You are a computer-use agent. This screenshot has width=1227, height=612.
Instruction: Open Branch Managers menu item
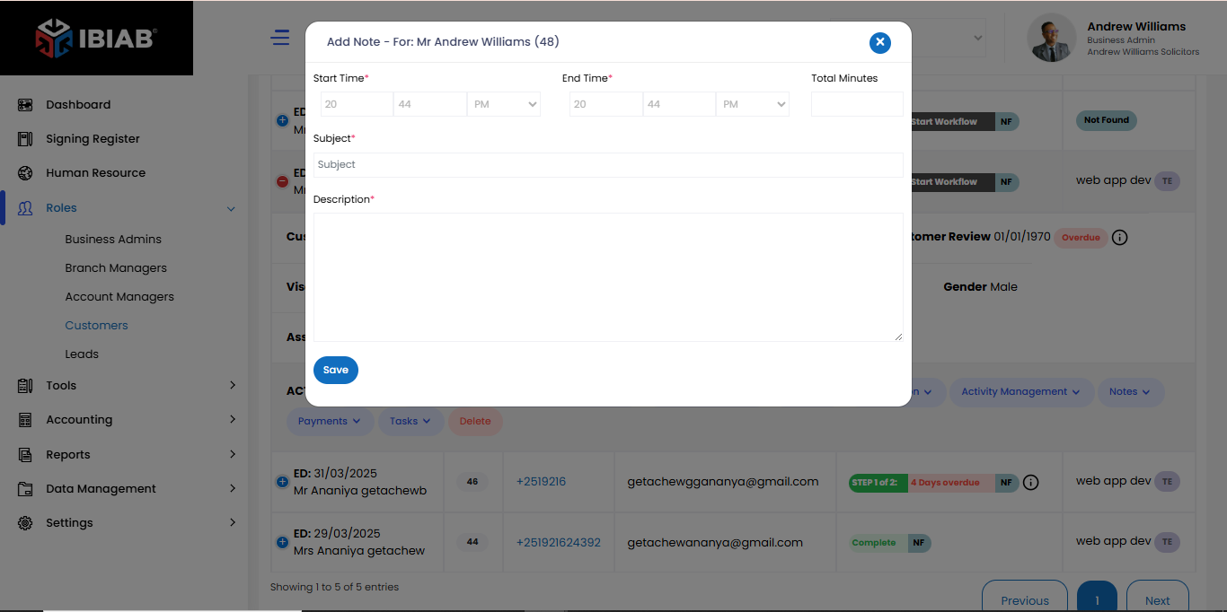pos(116,268)
